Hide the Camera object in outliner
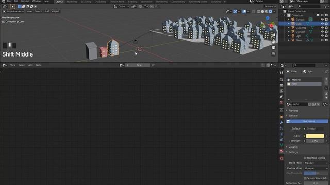The width and height of the screenshot is (330, 185). point(322,20)
